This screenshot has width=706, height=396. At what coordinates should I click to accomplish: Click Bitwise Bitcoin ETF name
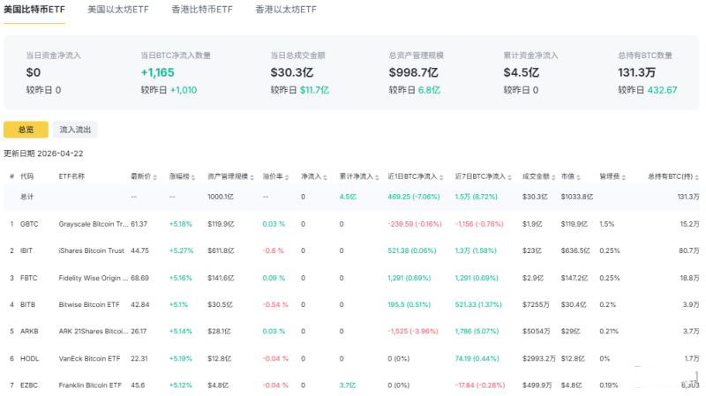89,304
